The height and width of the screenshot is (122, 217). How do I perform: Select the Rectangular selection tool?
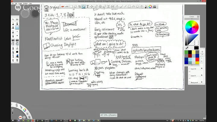tap(71, 7)
